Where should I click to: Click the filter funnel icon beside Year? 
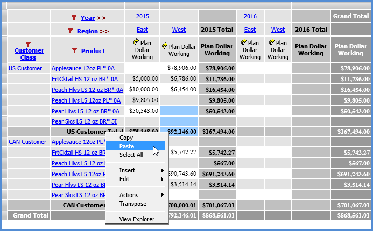(74, 18)
